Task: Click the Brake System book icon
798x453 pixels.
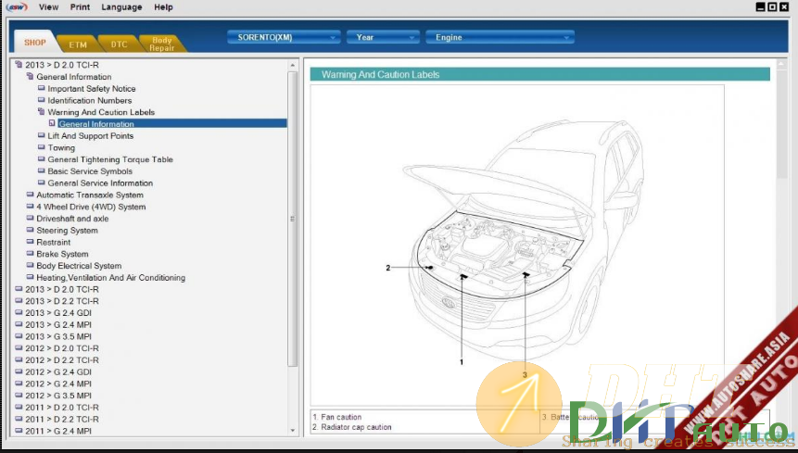Action: [x=30, y=253]
